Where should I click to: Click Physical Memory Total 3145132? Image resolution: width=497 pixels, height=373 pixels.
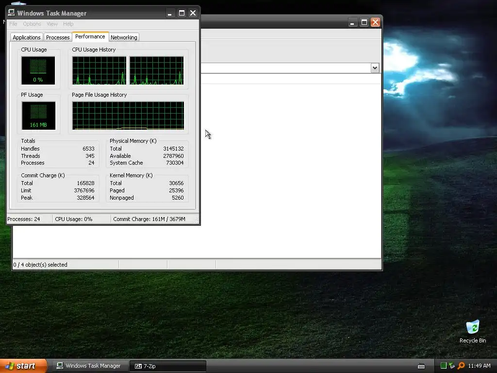[173, 149]
